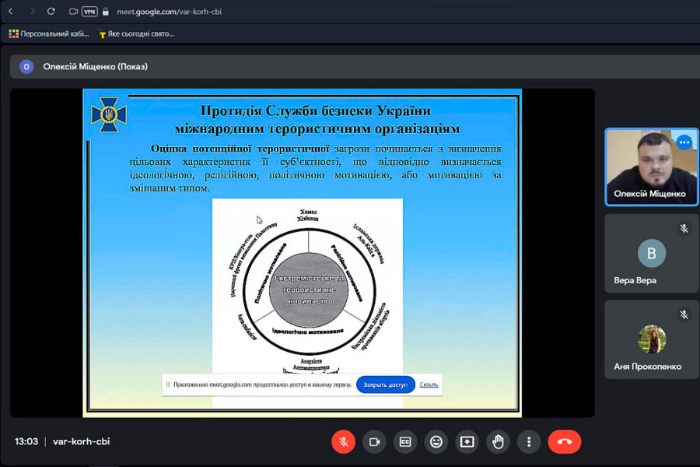Click the Хамас Хізболла label above diagram
Viewport: 700px width, 467px height.
coord(308,215)
